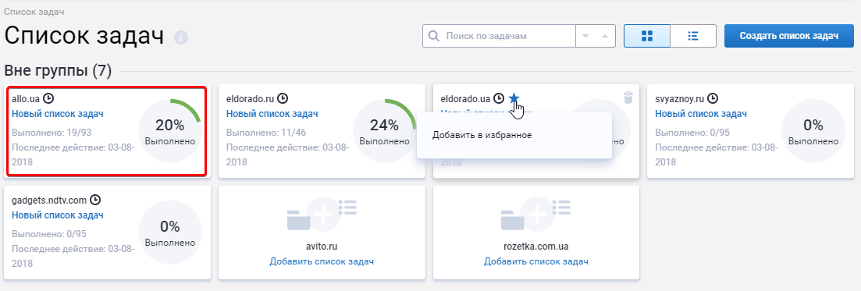Image resolution: width=861 pixels, height=291 pixels.
Task: Click the folder plus icon on rozetka.com.ua card
Action: pos(536,214)
